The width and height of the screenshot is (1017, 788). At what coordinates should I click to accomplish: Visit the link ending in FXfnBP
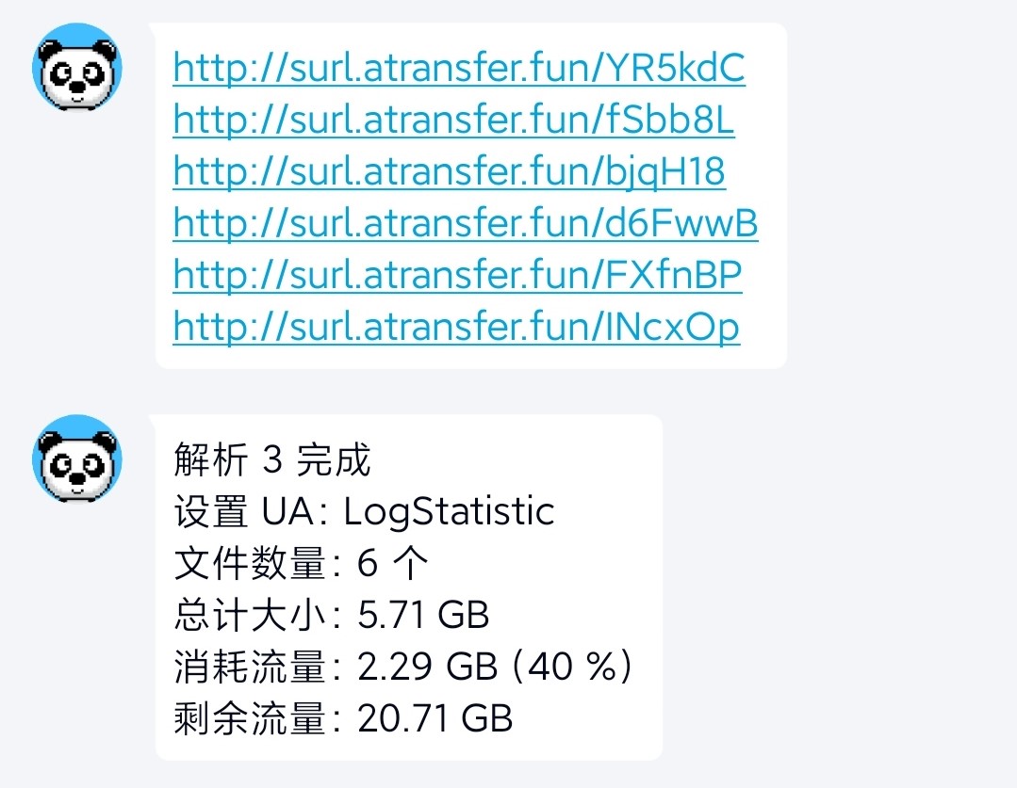[x=457, y=276]
